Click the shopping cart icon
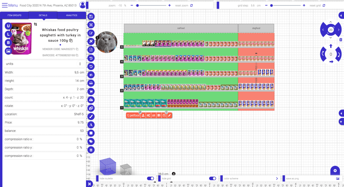The height and width of the screenshot is (187, 344). [91, 91]
